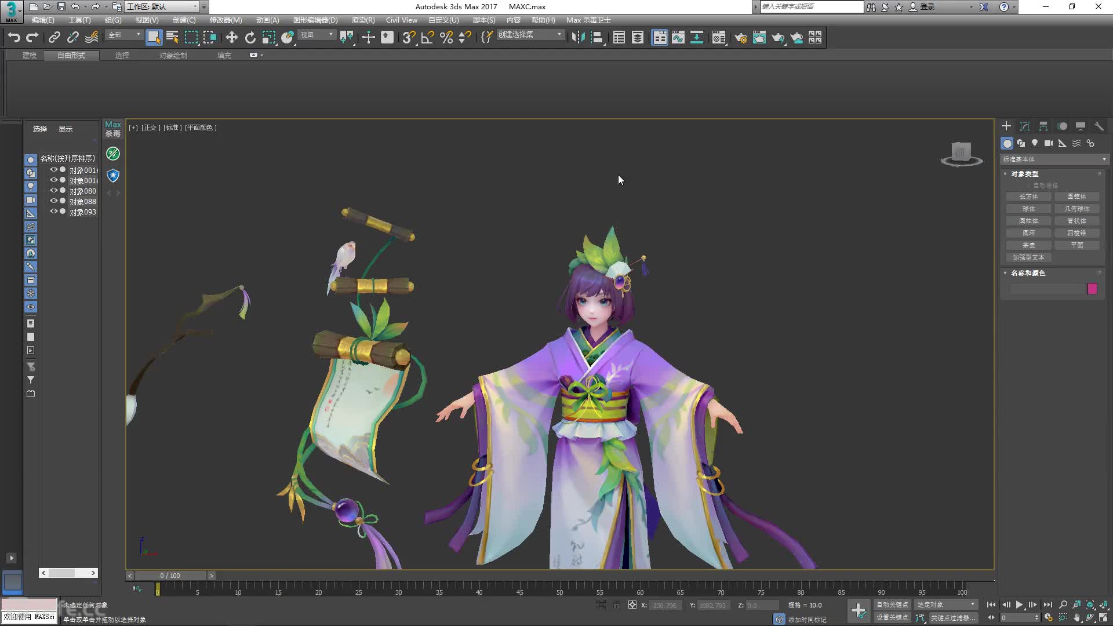Open the workspace selector 工作区: 默认

click(162, 6)
